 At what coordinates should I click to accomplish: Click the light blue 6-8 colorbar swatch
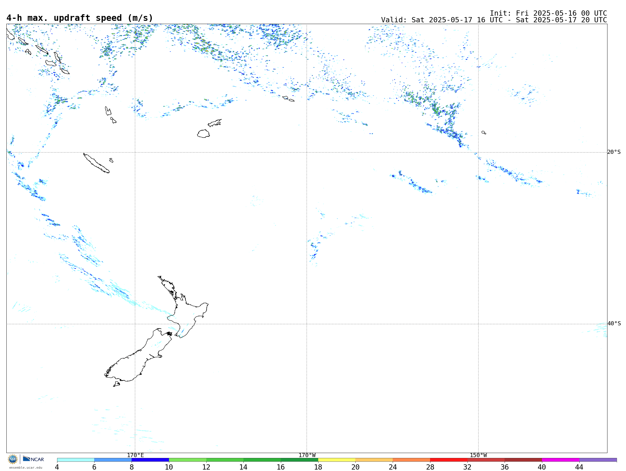click(113, 460)
